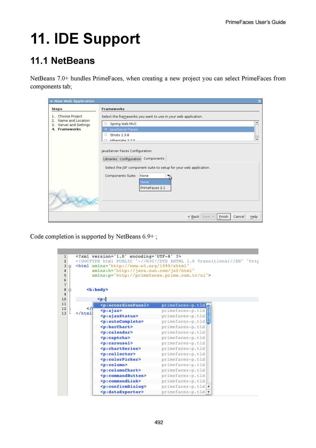Screen dimensions: 316x448
Task: Select the bold 'Frameworks' step
Action: tap(69, 129)
